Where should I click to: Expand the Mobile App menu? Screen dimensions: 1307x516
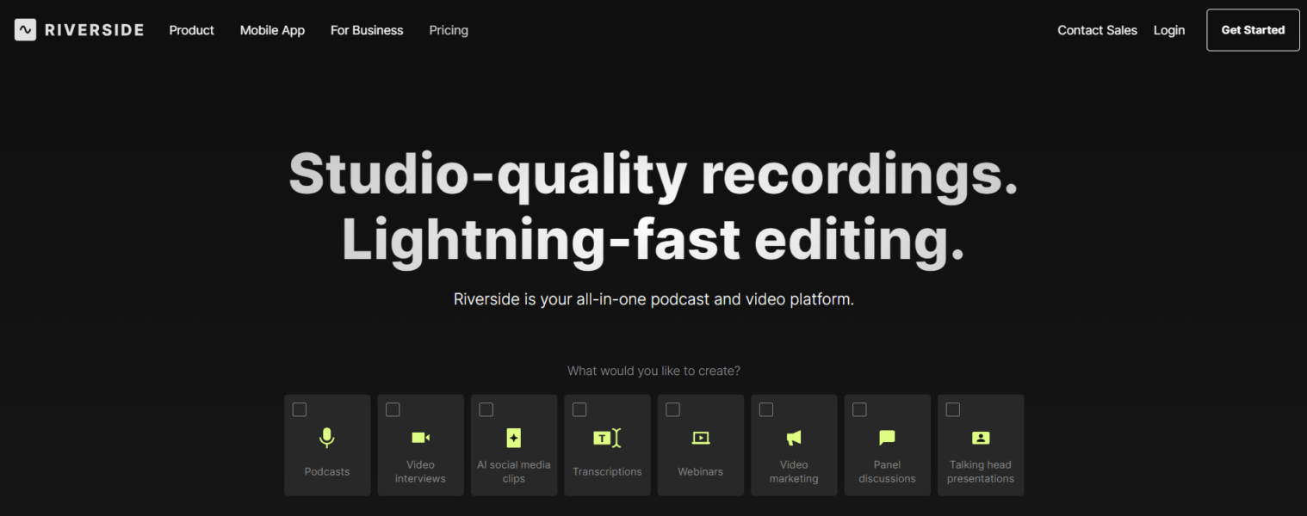click(272, 30)
